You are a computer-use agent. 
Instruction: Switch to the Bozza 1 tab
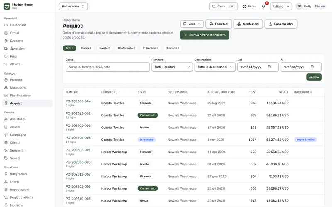[x=86, y=48]
